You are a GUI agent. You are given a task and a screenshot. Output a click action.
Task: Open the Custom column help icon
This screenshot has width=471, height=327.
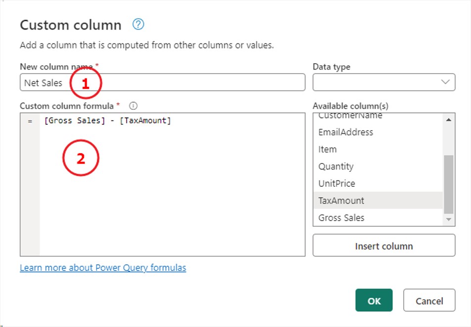138,24
